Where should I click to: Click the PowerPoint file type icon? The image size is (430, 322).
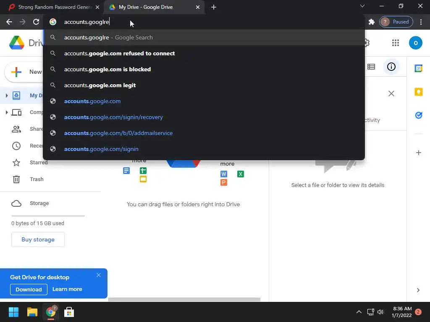pos(224,183)
